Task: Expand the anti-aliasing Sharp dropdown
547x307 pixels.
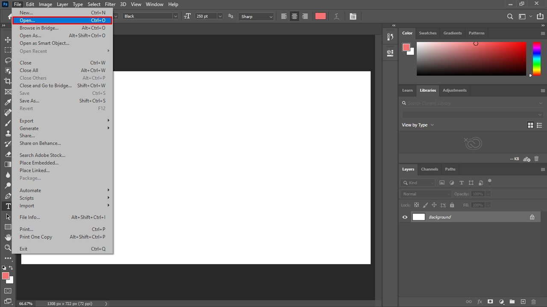Action: point(256,16)
